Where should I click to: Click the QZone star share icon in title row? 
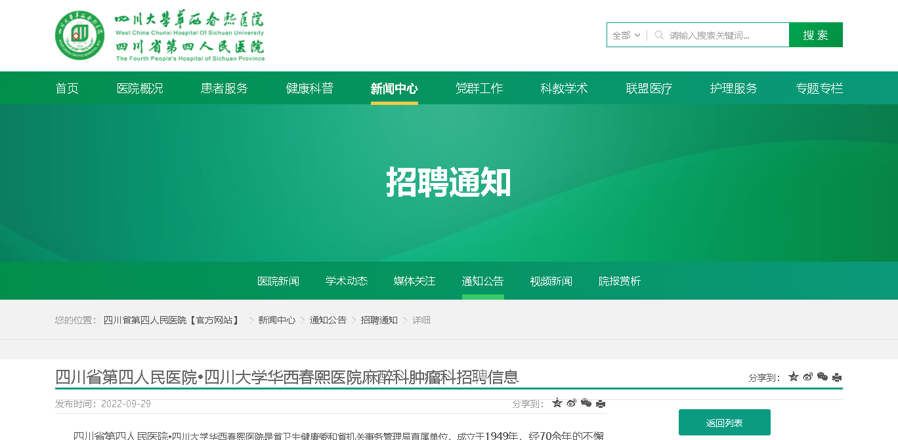pos(794,377)
